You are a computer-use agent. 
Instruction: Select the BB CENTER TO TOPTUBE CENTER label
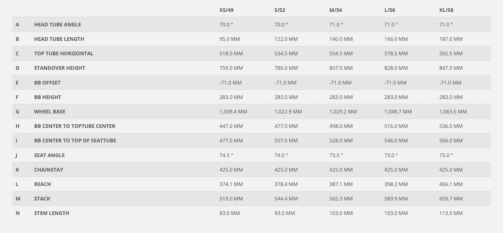(x=75, y=126)
